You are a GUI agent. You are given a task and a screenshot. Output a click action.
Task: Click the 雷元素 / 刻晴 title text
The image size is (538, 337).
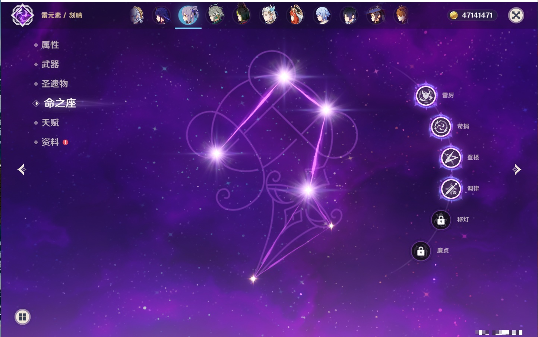[x=62, y=15]
